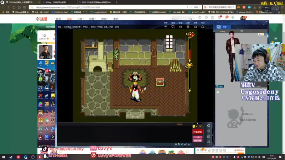Viewport: 285px width, 160px height.
Task: Expand the panel with the up arrow above coins
Action: [198, 123]
